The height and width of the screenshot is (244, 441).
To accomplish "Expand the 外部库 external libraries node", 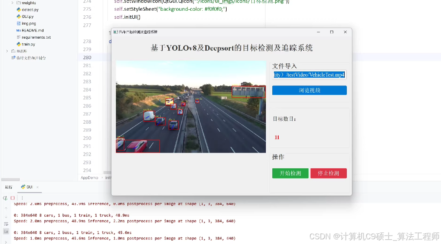I will [7, 51].
